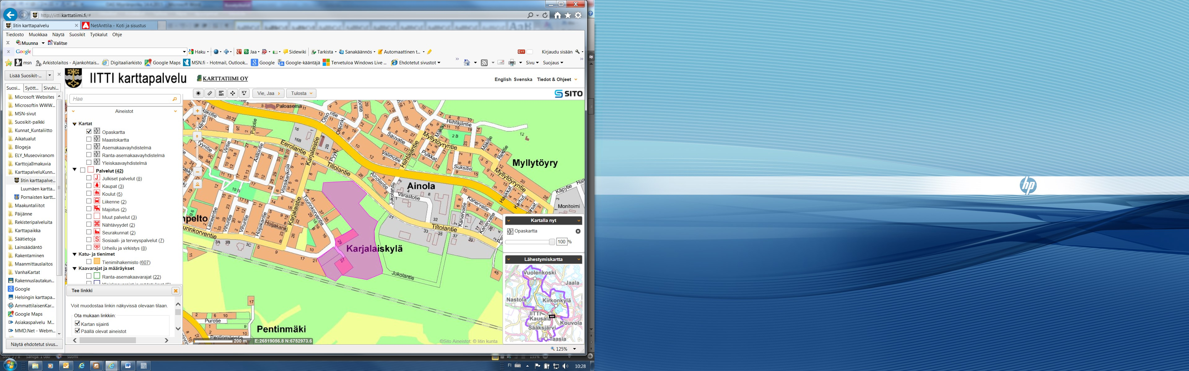Click the printer icon in command bar
1189x371 pixels.
tap(512, 63)
